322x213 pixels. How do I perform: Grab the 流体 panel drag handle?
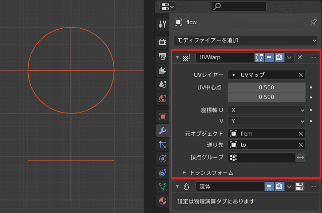click(313, 186)
